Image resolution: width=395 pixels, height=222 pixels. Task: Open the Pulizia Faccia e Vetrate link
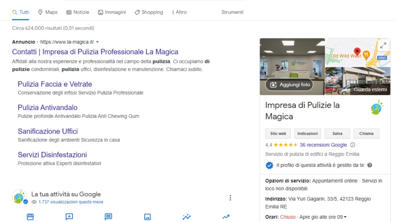click(55, 84)
